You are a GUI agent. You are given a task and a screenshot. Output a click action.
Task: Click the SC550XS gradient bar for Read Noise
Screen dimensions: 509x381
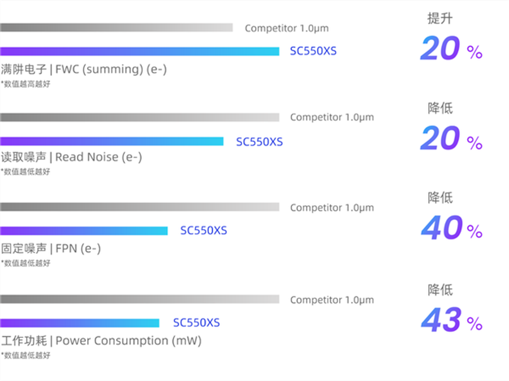pos(111,141)
